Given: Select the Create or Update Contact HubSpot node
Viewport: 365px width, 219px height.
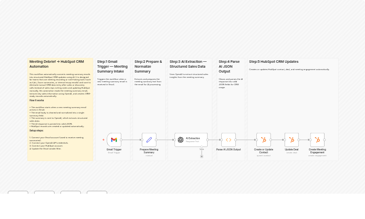Looking at the screenshot, I should tap(264, 140).
